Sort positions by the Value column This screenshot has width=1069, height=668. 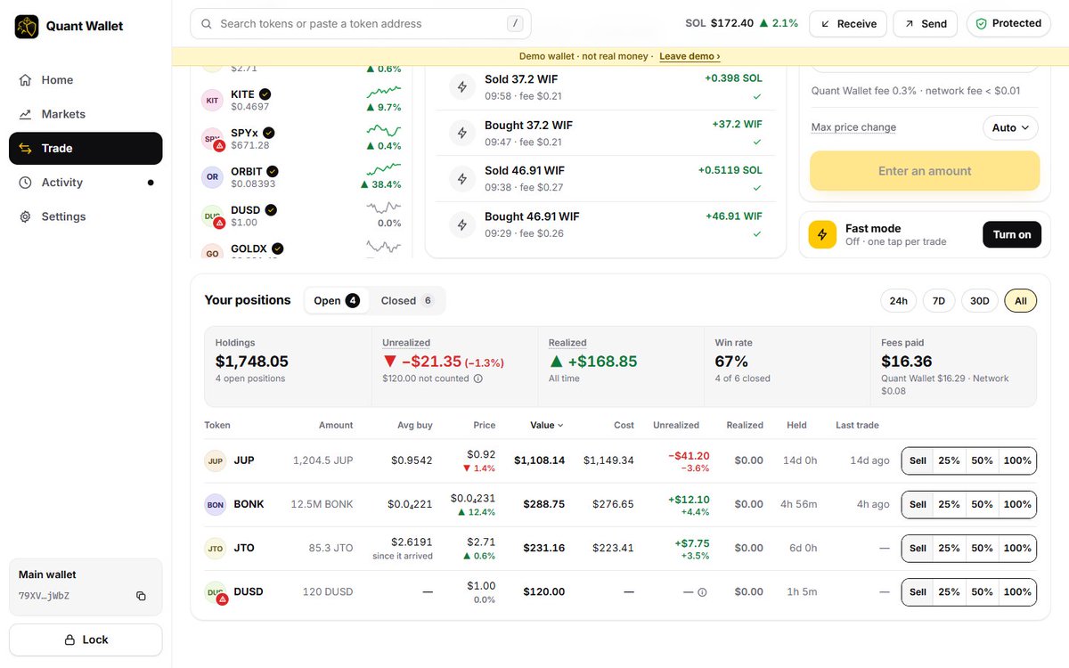coord(546,426)
